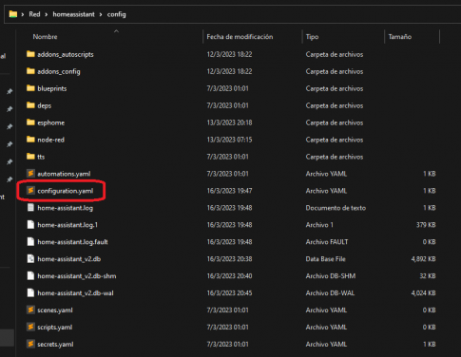Click the home-assistant.log text document icon
This screenshot has width=461, height=357.
30,208
